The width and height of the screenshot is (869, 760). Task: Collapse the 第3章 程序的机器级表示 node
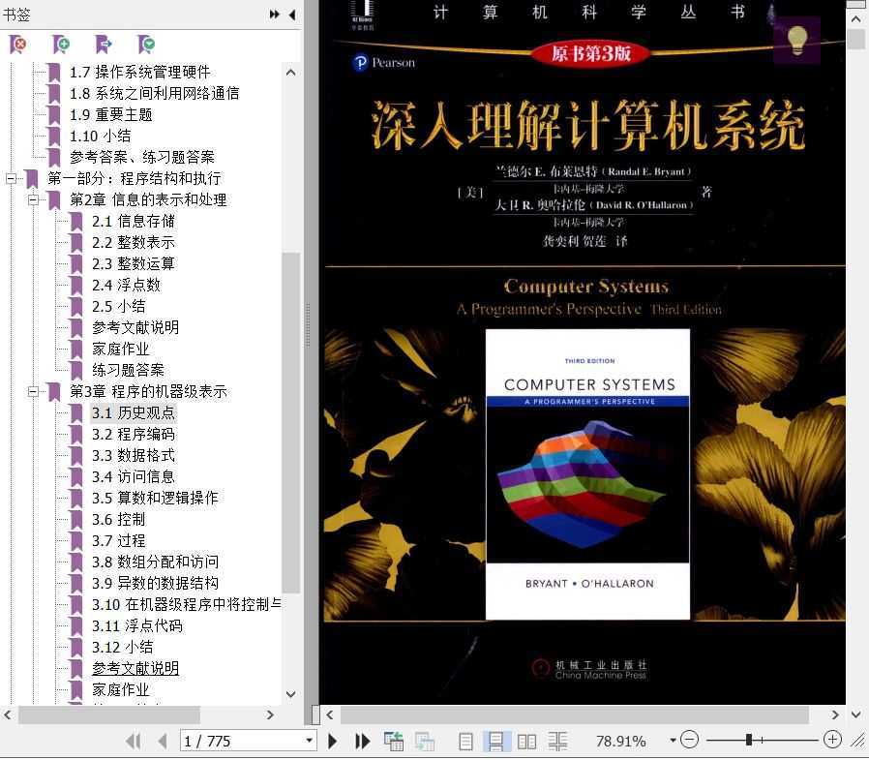tap(33, 392)
